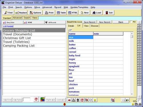Open the Options toolbar button
This screenshot has width=143, height=107.
[x=35, y=13]
